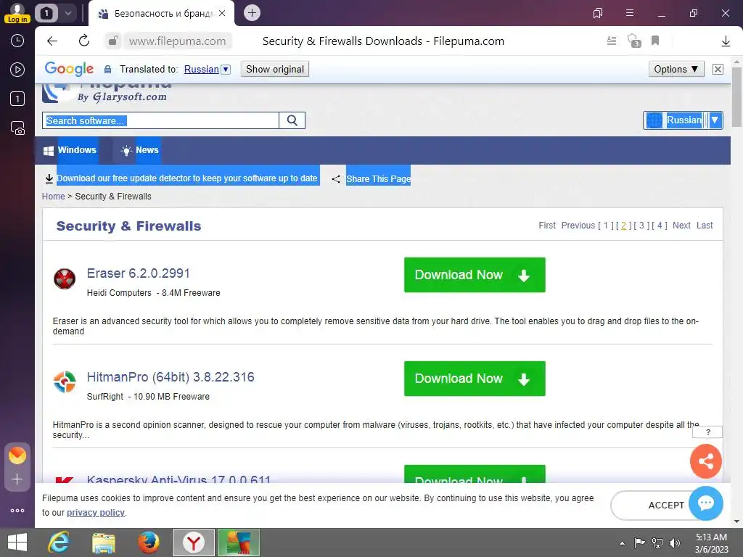Viewport: 743px width, 557px height.
Task: Click the page vertical scrollbar thumb
Action: click(736, 96)
